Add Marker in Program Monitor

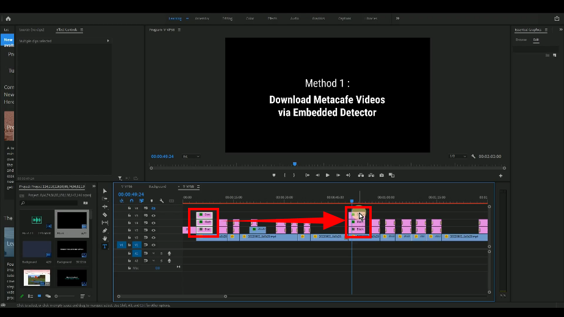273,176
